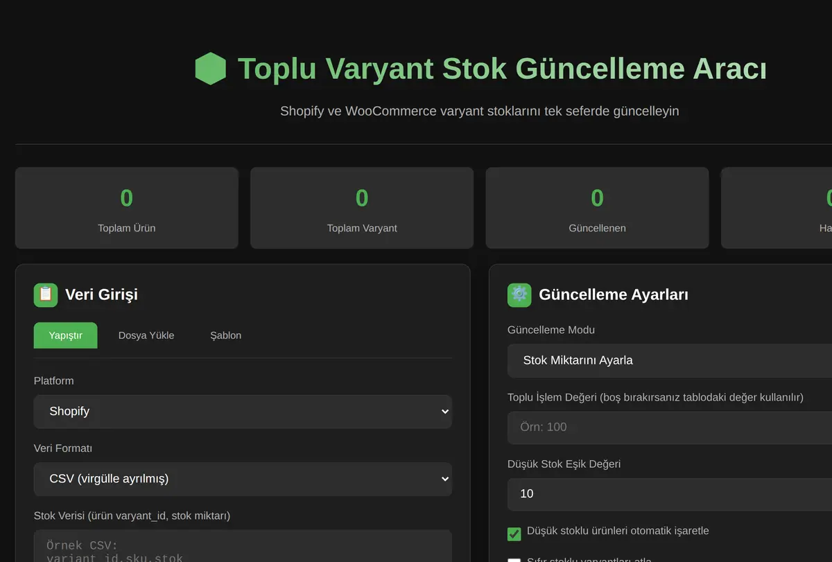Click the Düşük Stok Eşik Değeri field
This screenshot has height=562, width=832.
(670, 494)
